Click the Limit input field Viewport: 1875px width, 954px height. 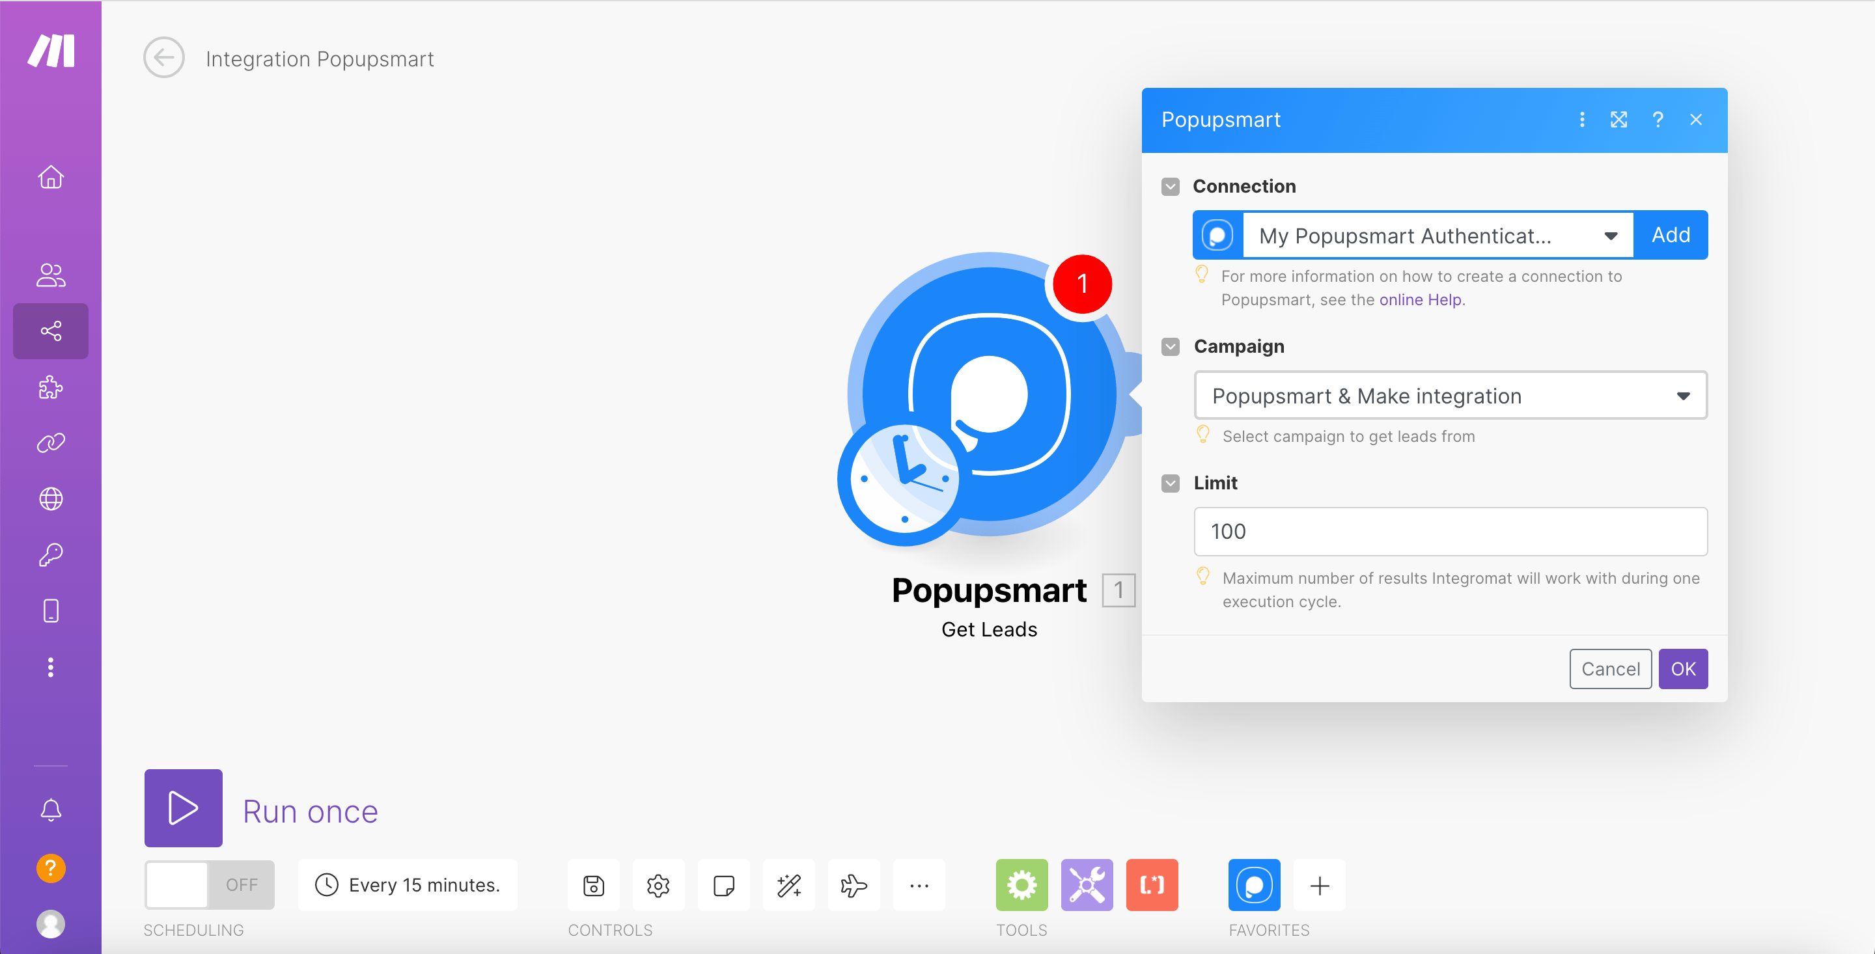tap(1450, 531)
